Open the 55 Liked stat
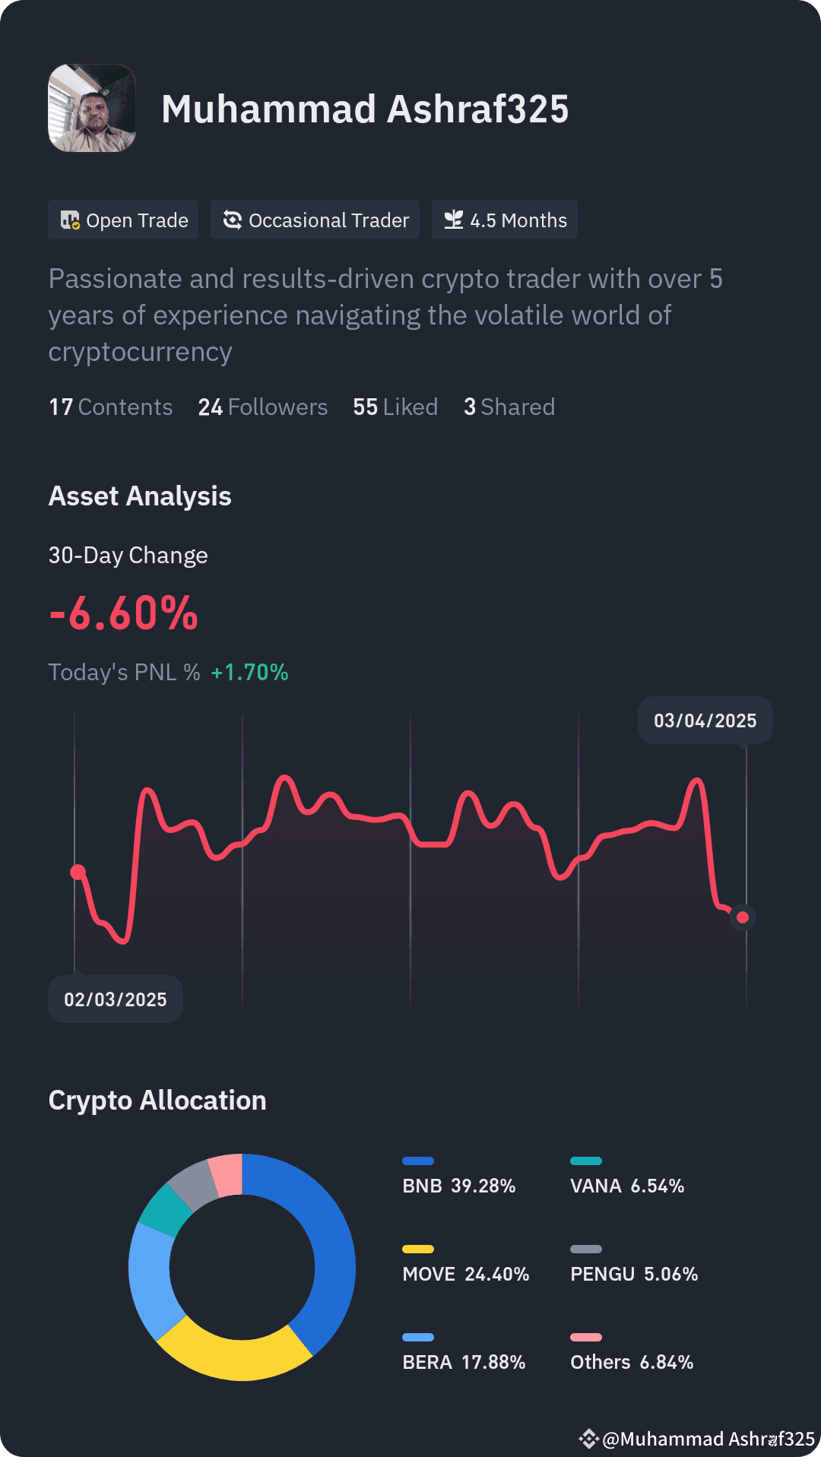 [x=395, y=407]
